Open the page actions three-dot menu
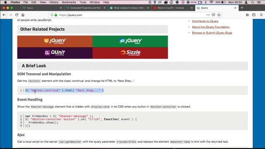 coord(208,15)
